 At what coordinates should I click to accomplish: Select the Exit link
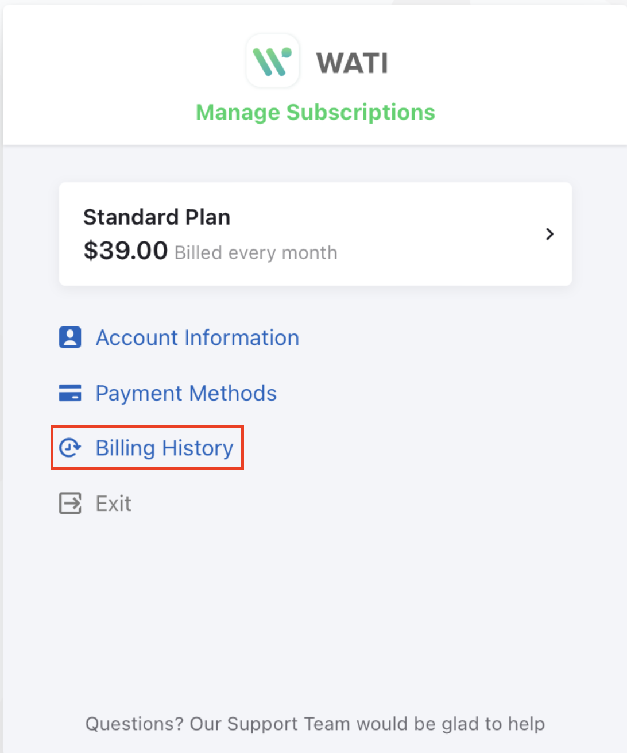(x=114, y=504)
